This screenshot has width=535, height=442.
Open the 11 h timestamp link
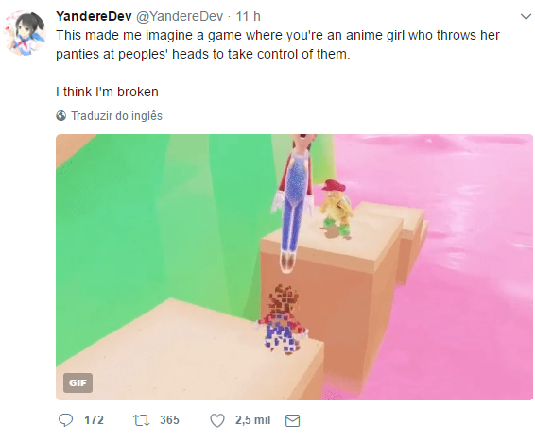pyautogui.click(x=248, y=16)
